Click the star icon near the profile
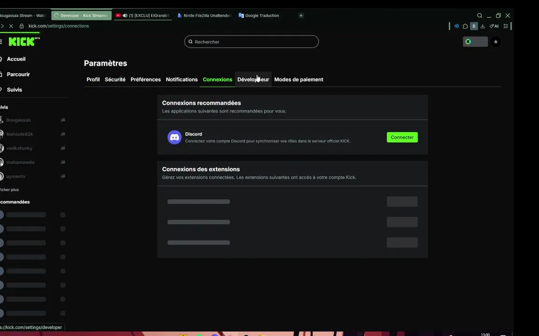 496,42
